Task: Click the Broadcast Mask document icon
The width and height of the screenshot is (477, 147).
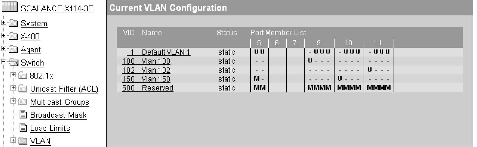Action: coord(24,115)
